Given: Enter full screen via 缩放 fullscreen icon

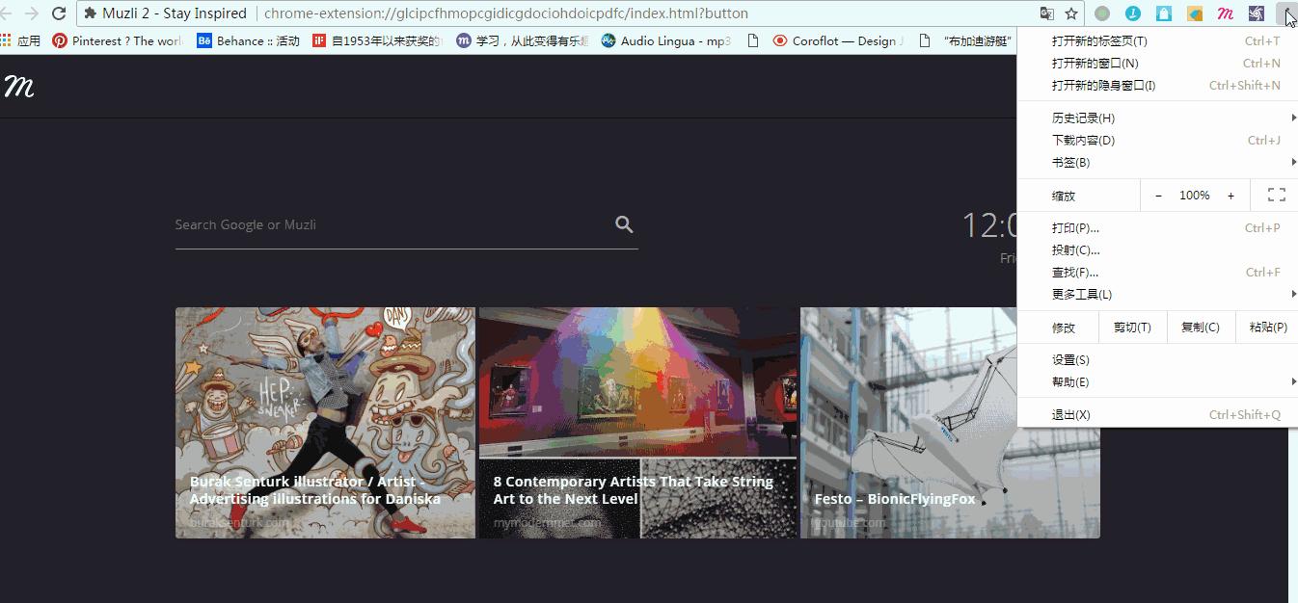Looking at the screenshot, I should tap(1275, 194).
